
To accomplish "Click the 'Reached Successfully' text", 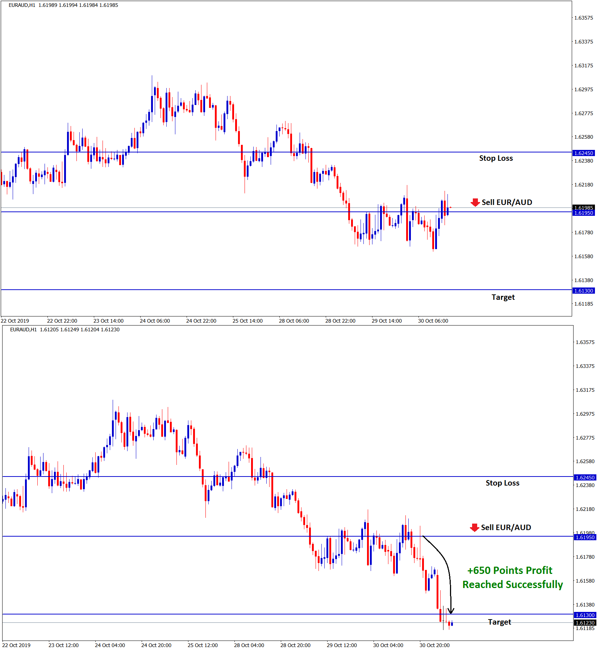I will click(x=513, y=584).
